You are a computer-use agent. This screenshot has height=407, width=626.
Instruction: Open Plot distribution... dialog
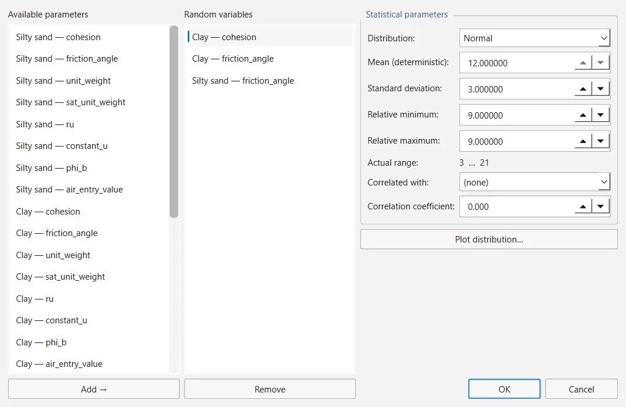tap(489, 239)
